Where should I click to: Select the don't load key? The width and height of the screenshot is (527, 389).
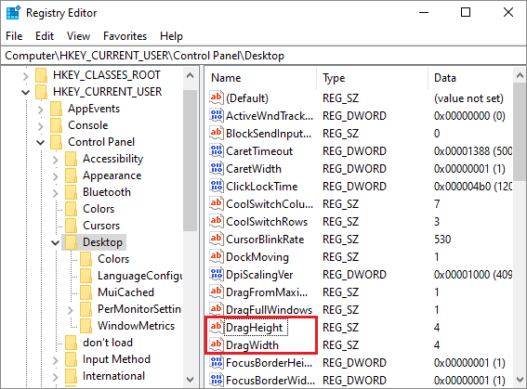point(108,343)
